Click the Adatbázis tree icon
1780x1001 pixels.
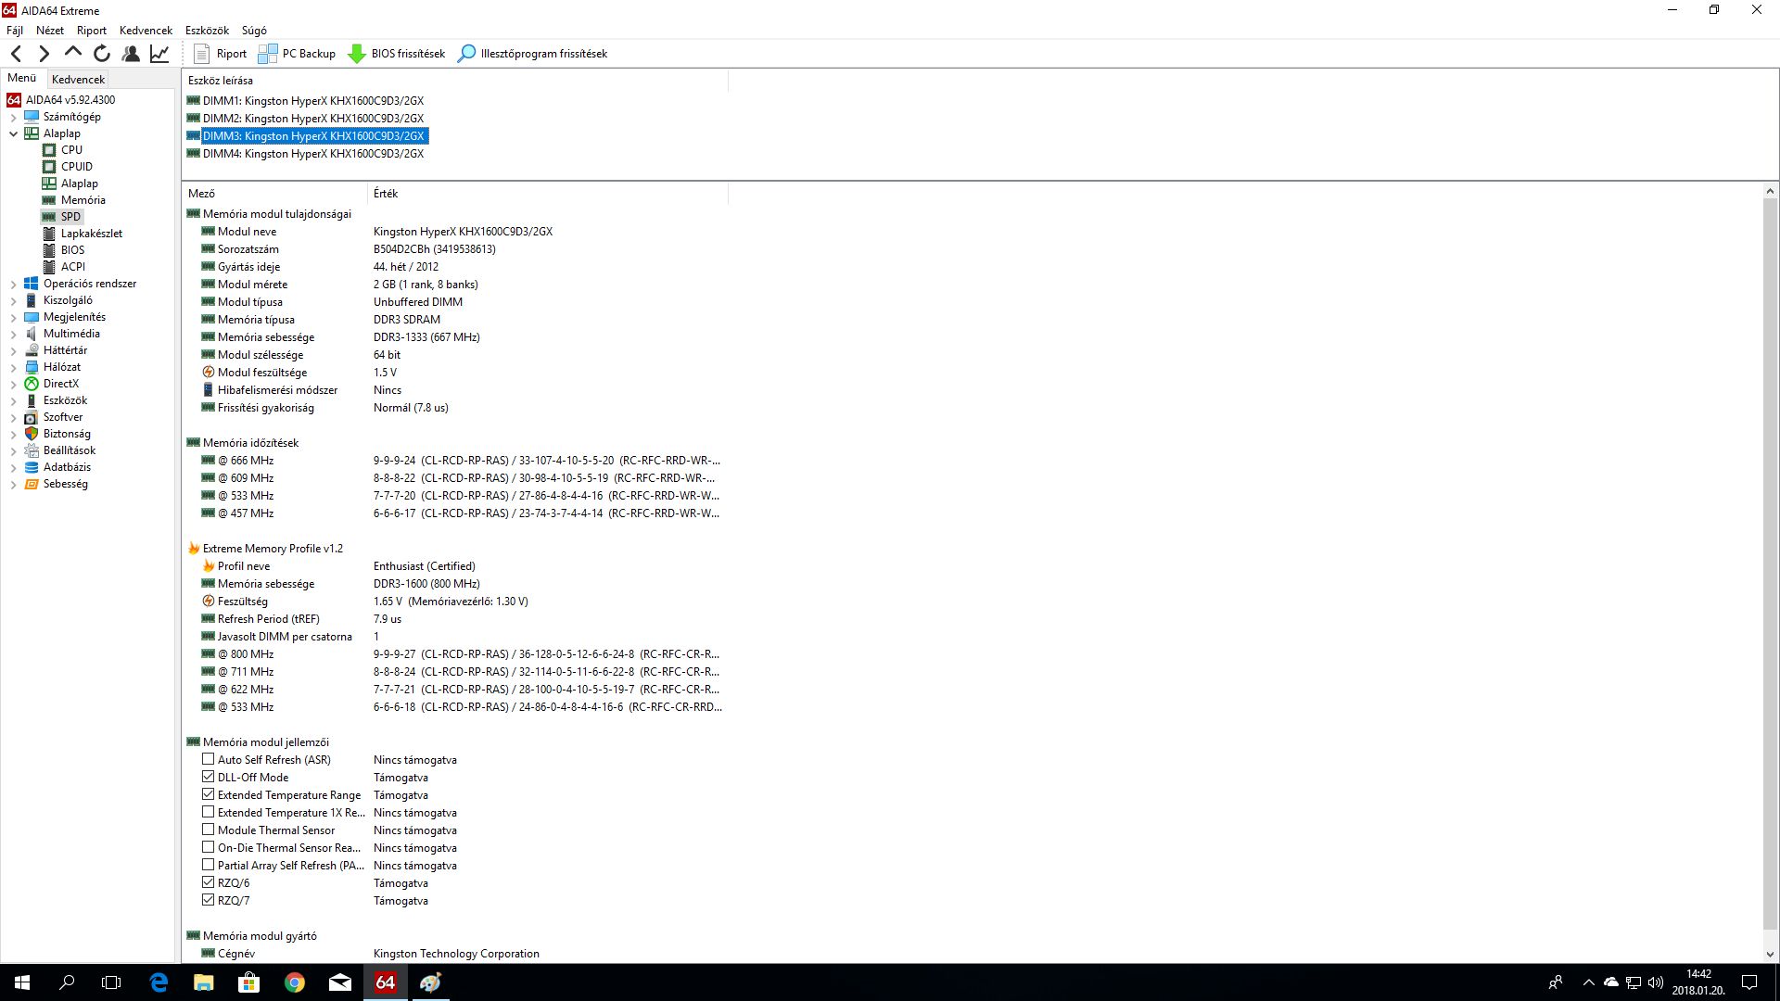(32, 467)
